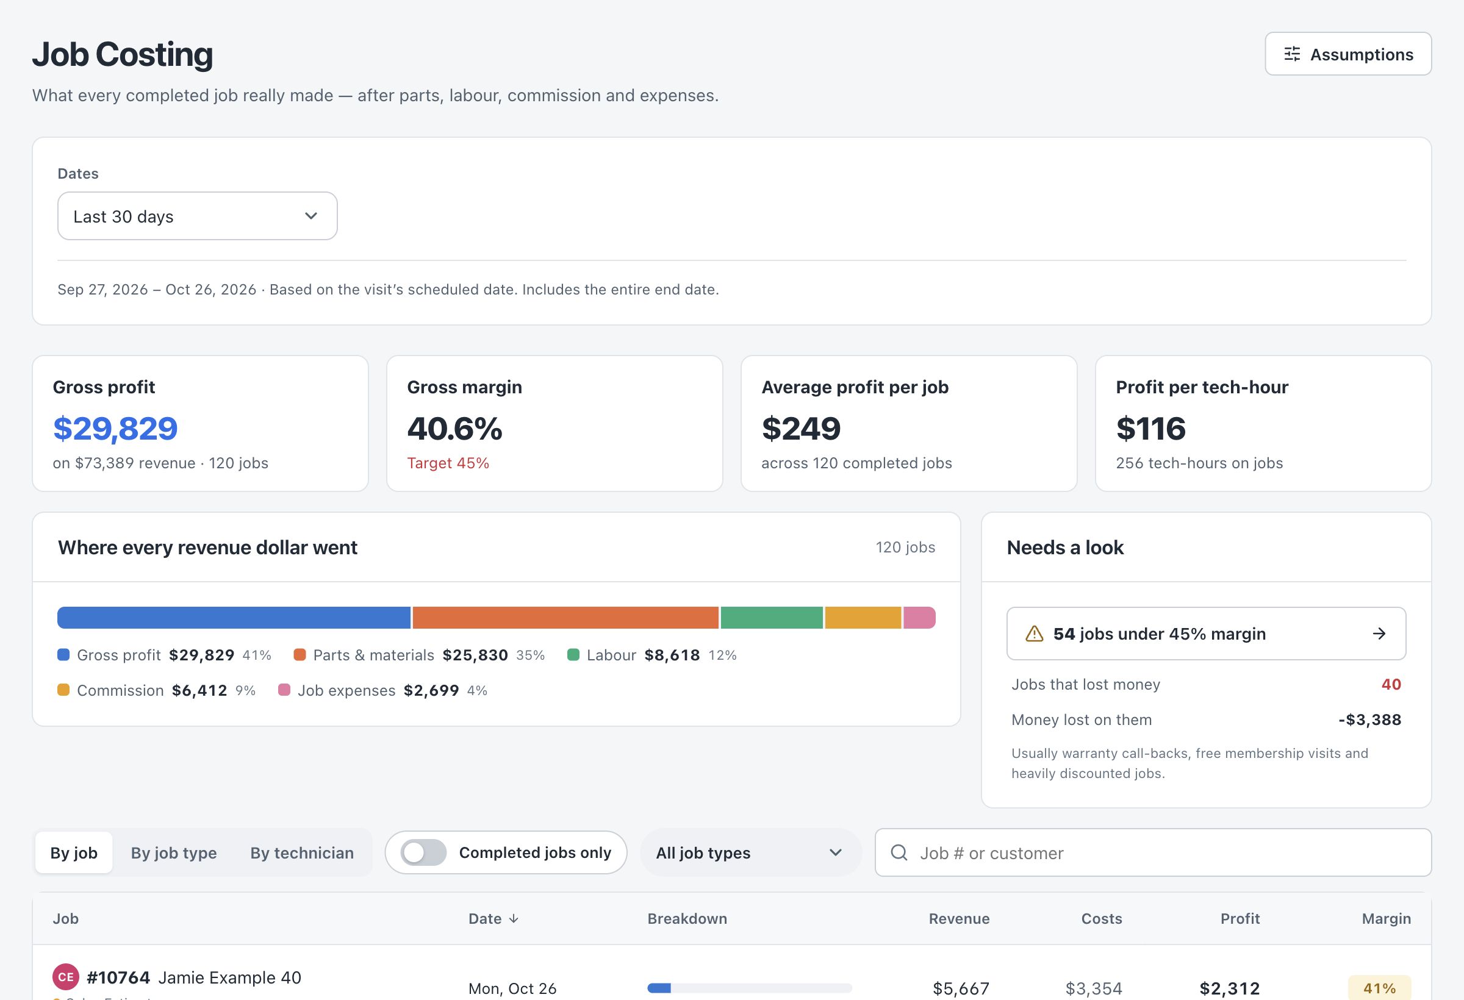Switch to the By job tab
Viewport: 1464px width, 1000px height.
(74, 852)
